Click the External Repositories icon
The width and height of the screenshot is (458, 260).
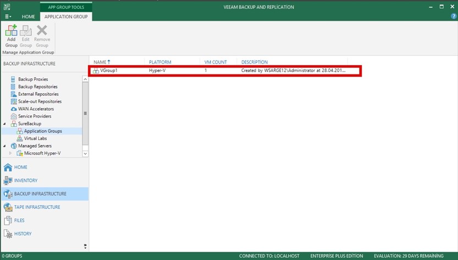pyautogui.click(x=13, y=94)
